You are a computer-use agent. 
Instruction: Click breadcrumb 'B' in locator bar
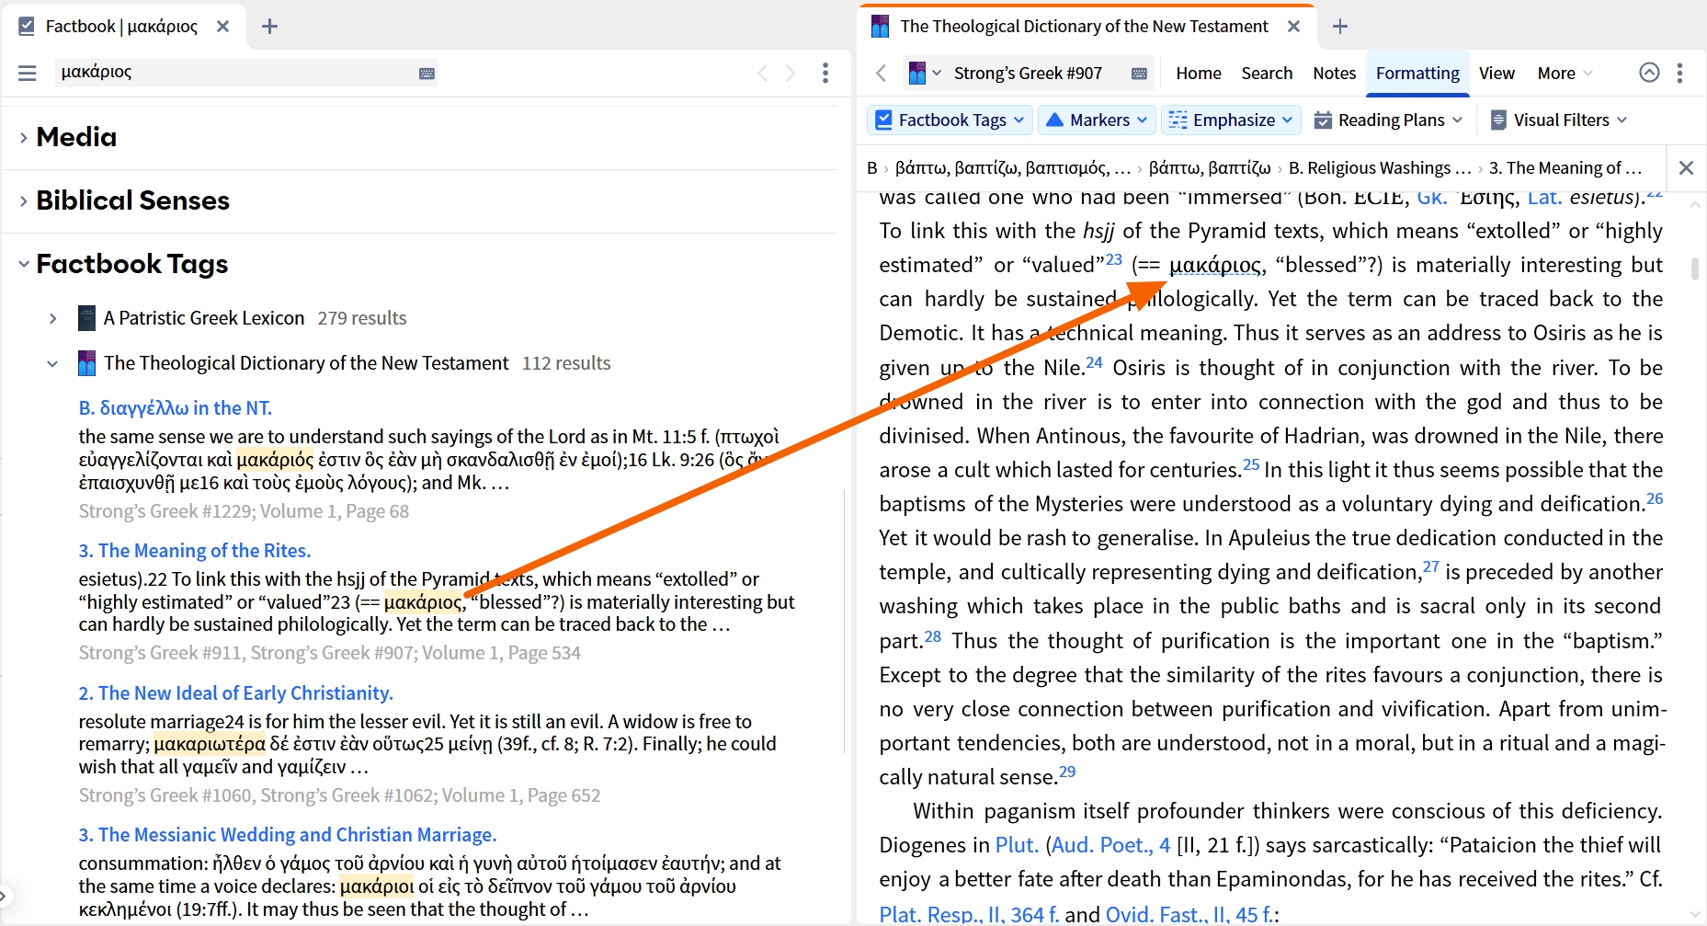[x=872, y=167]
